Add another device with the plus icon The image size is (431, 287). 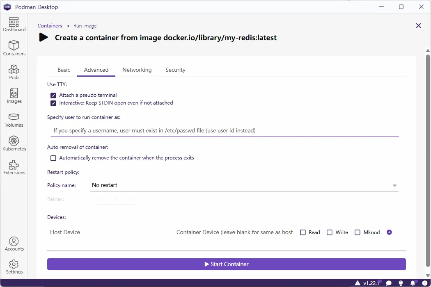coord(389,232)
